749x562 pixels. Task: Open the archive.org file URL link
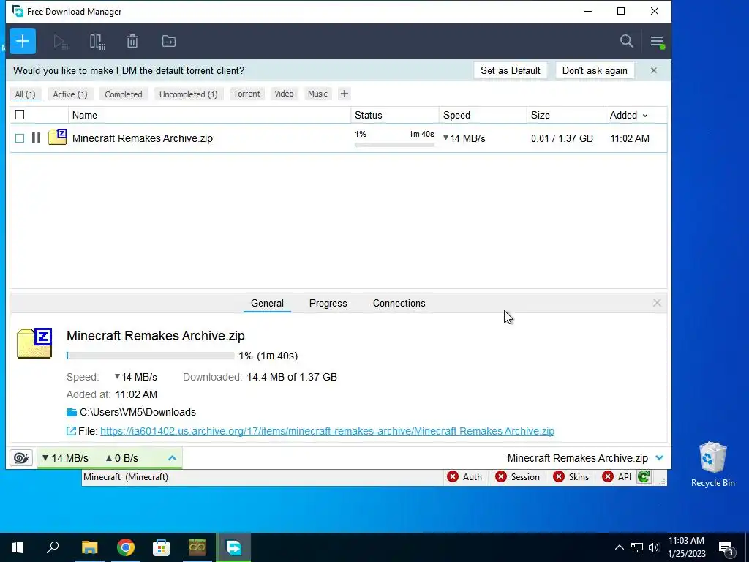coord(327,431)
